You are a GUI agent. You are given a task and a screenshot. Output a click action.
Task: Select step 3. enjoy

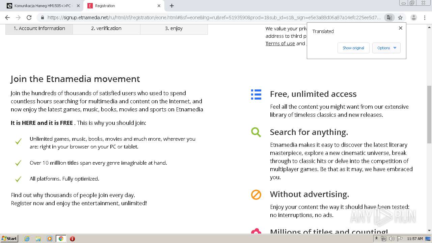[x=174, y=29]
